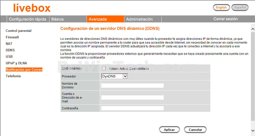Open the USB sidebar entry
Viewport: 255px width, 136px height.
click(x=9, y=57)
